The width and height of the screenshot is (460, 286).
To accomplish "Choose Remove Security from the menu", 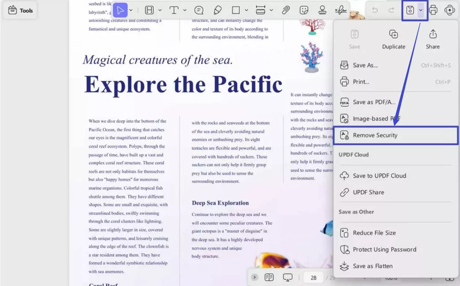I will pos(375,135).
